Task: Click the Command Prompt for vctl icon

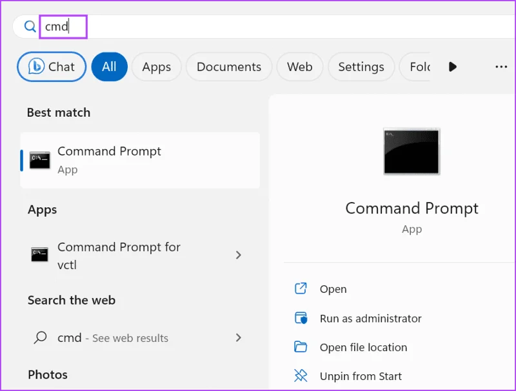Action: tap(40, 254)
